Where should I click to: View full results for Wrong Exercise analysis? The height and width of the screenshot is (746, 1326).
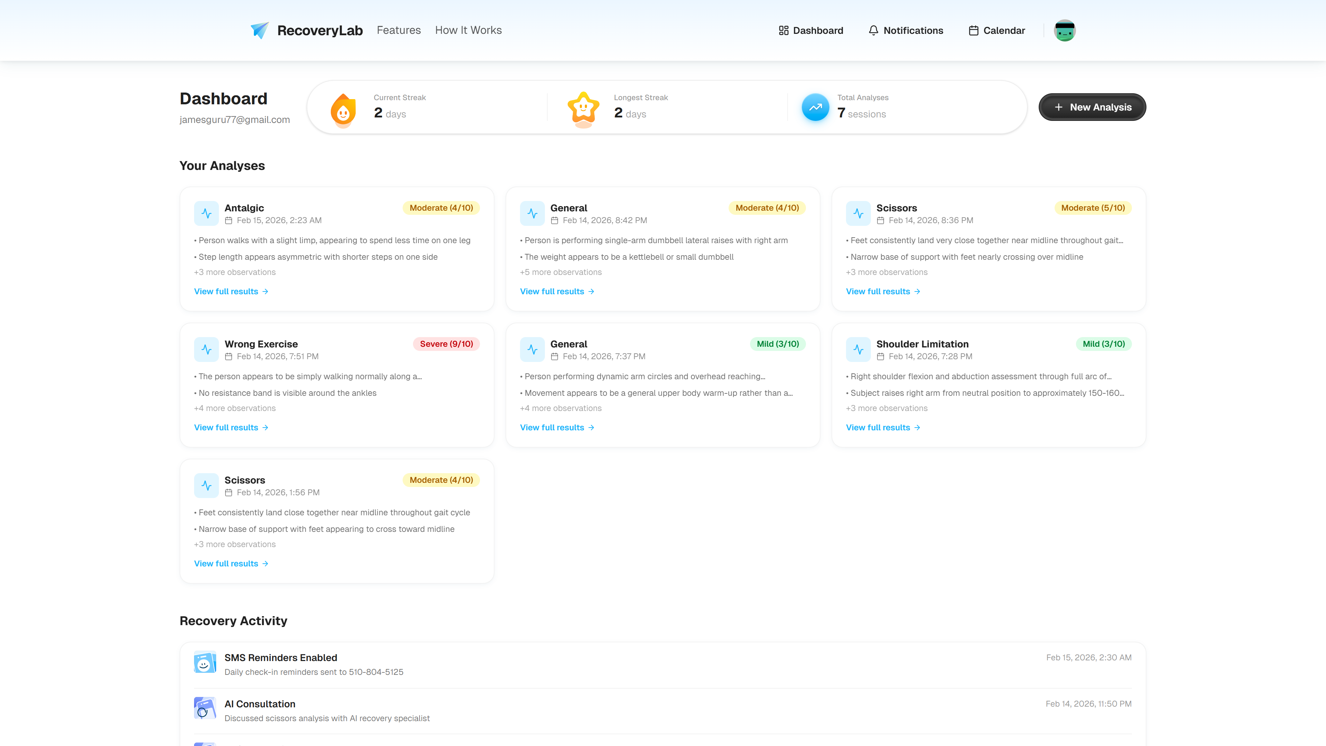click(231, 427)
